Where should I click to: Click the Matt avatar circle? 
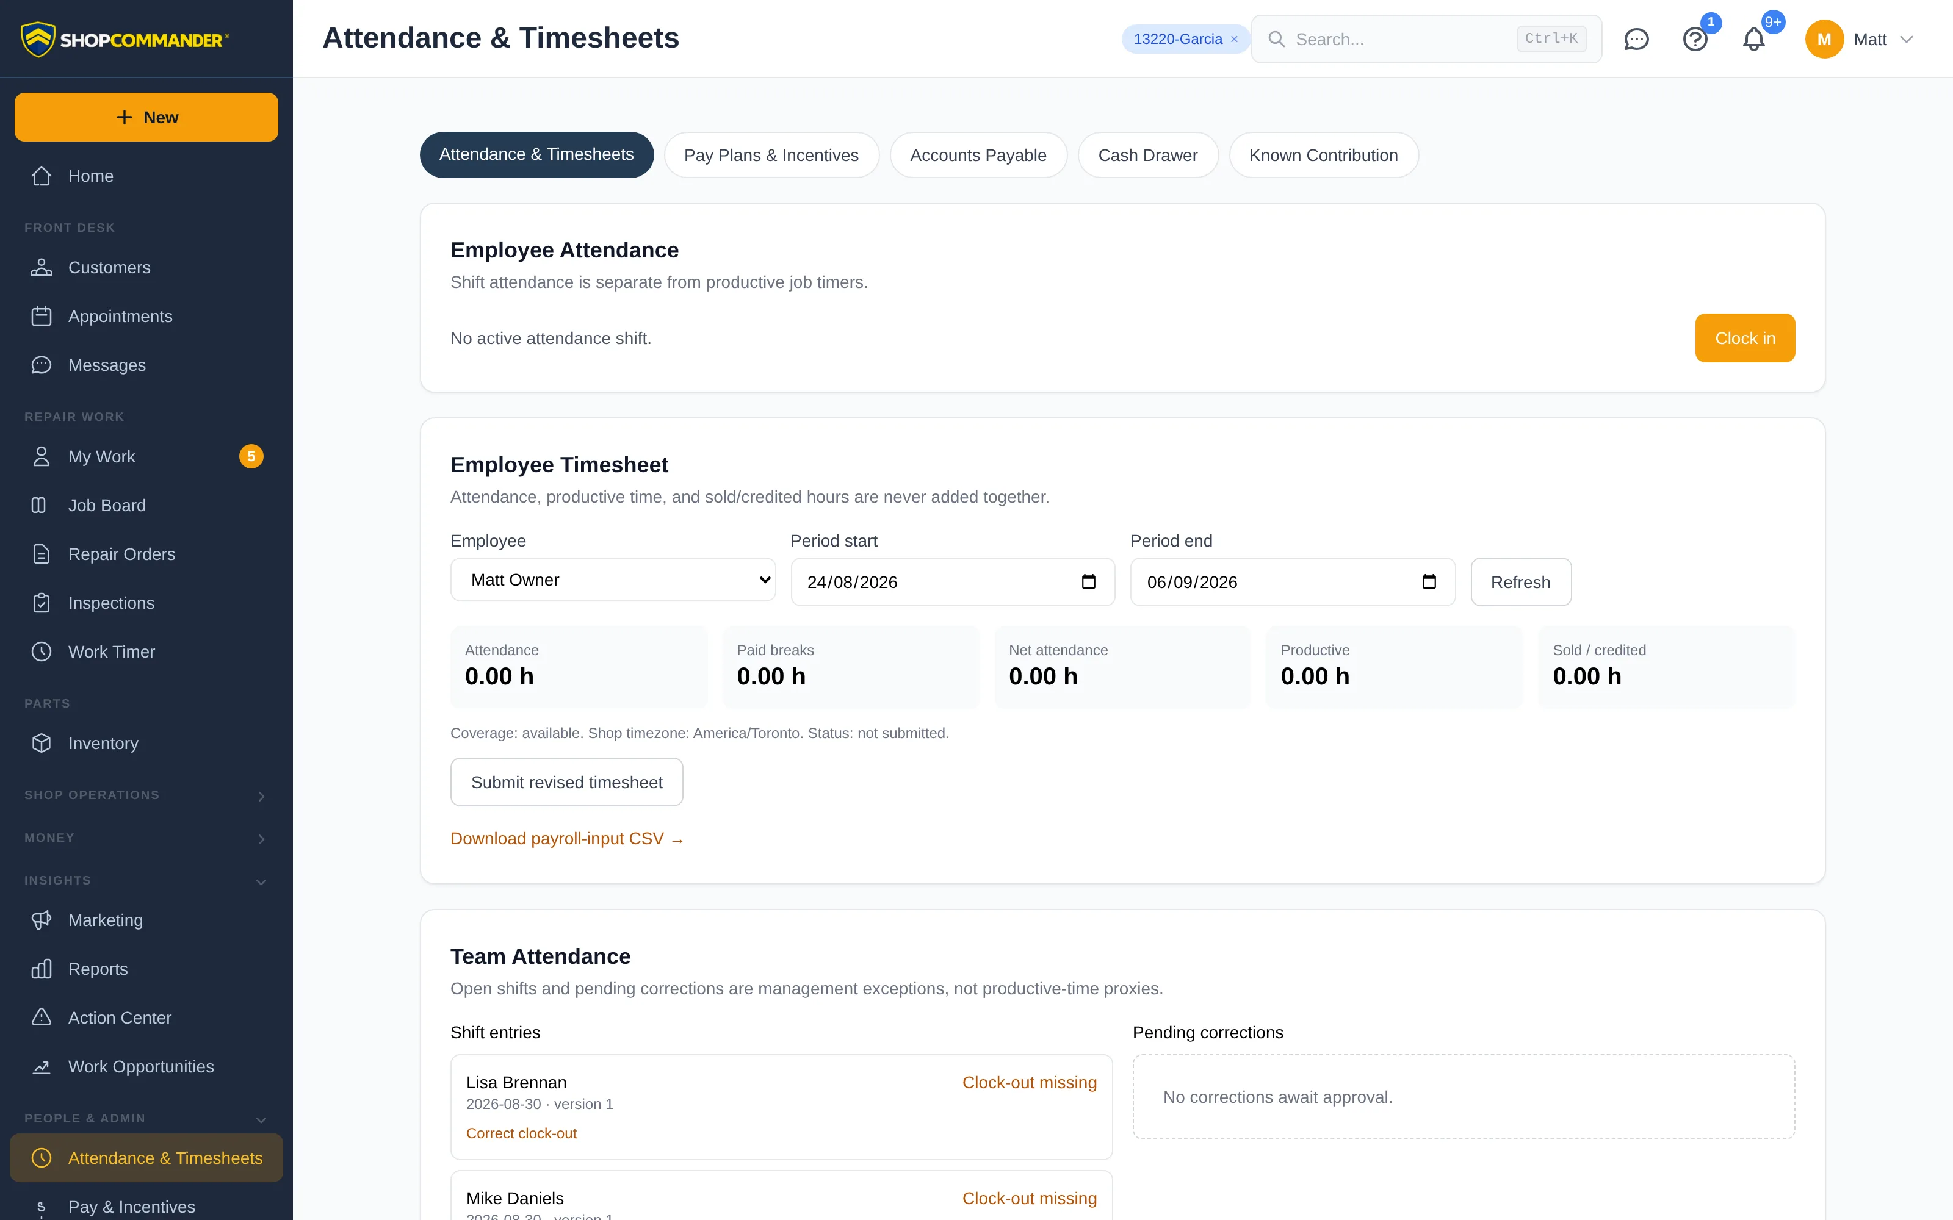point(1824,38)
